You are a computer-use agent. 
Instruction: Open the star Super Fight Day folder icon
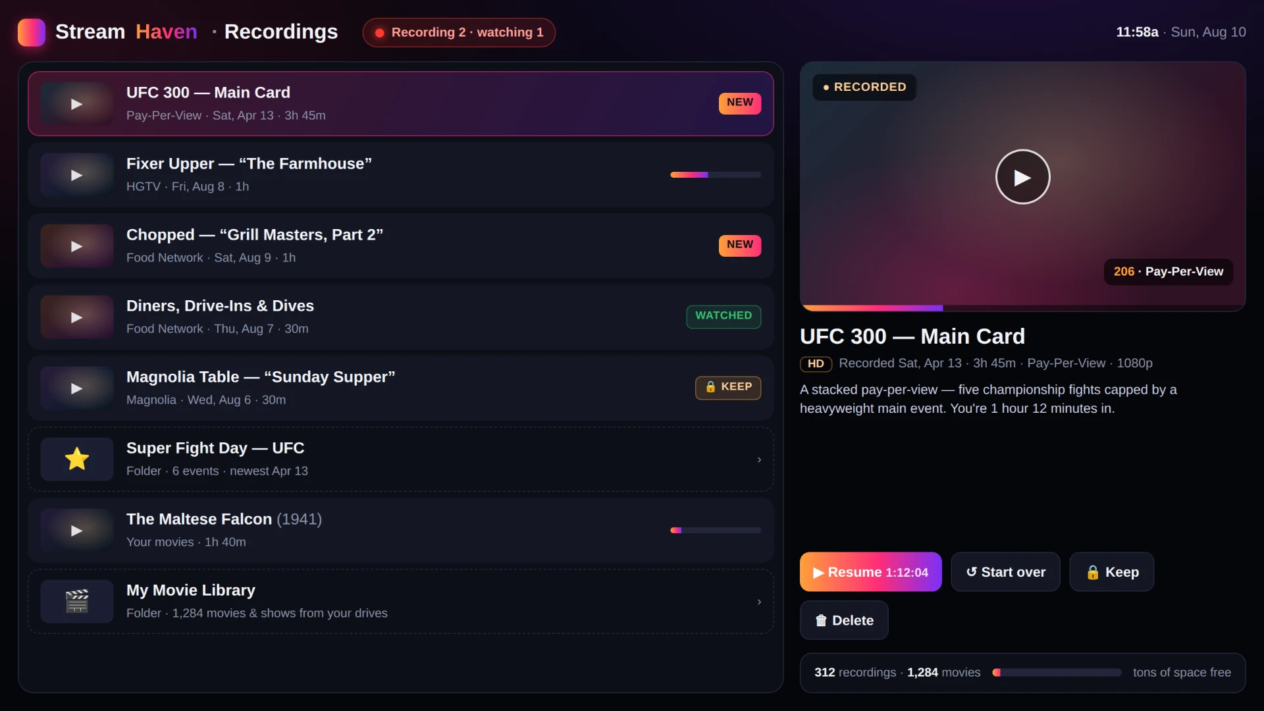[77, 460]
